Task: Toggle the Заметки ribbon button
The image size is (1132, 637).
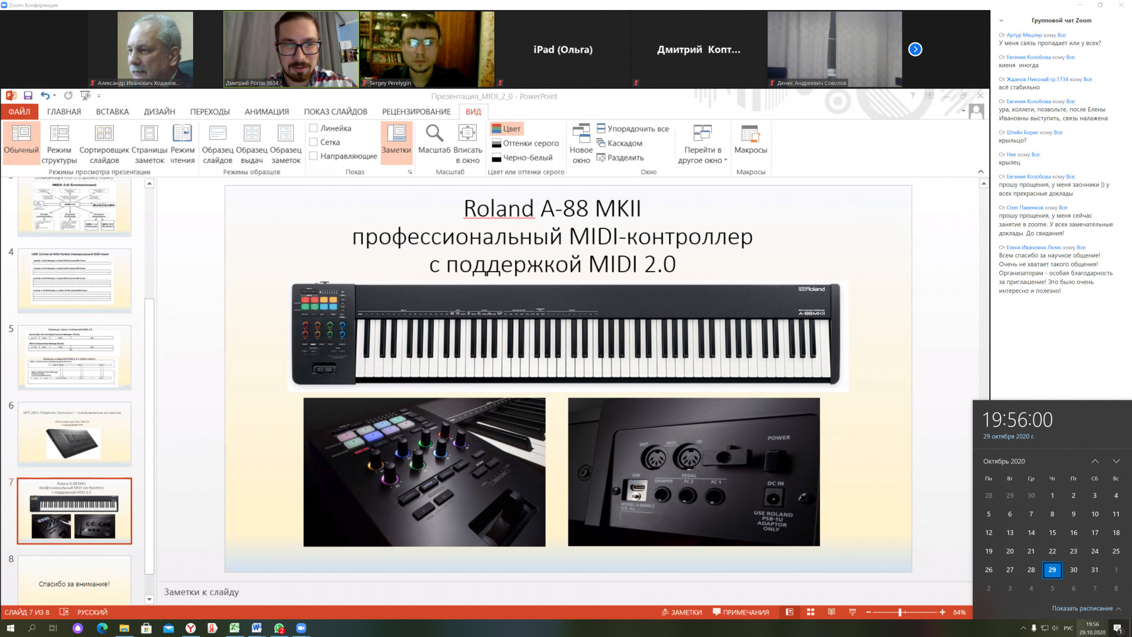Action: click(x=396, y=143)
